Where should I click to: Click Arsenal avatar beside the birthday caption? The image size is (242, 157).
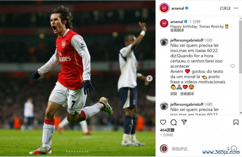(x=164, y=23)
